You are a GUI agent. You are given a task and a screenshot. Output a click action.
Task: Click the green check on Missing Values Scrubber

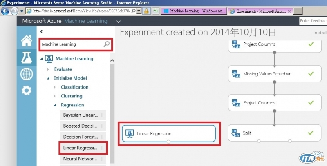pos(311,73)
